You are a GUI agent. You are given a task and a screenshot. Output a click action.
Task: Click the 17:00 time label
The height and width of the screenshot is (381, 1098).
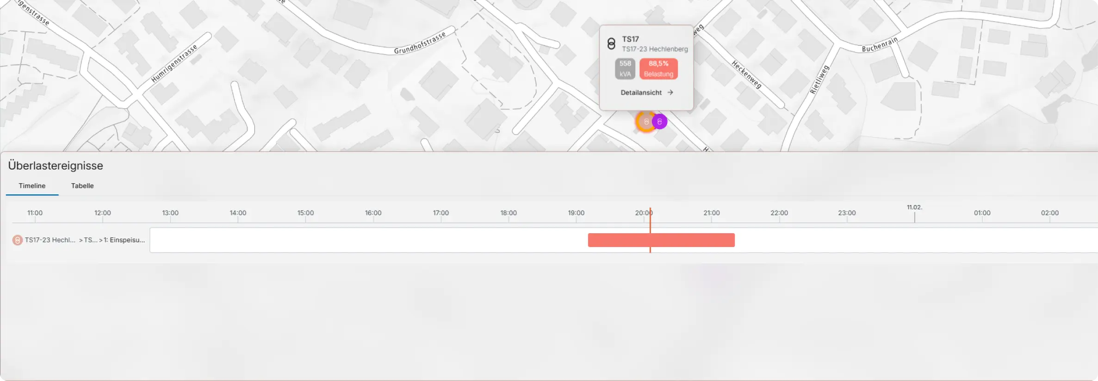441,213
